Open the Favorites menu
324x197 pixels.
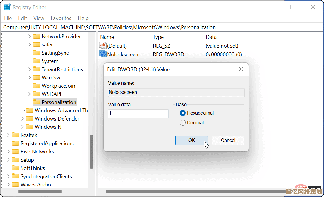pyautogui.click(x=61, y=18)
